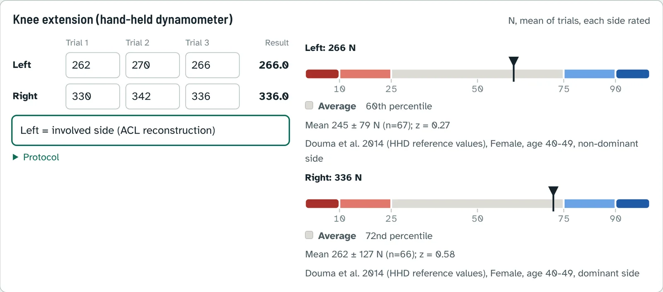Click the Right percentile marker at 72nd
The height and width of the screenshot is (292, 663).
pos(553,199)
